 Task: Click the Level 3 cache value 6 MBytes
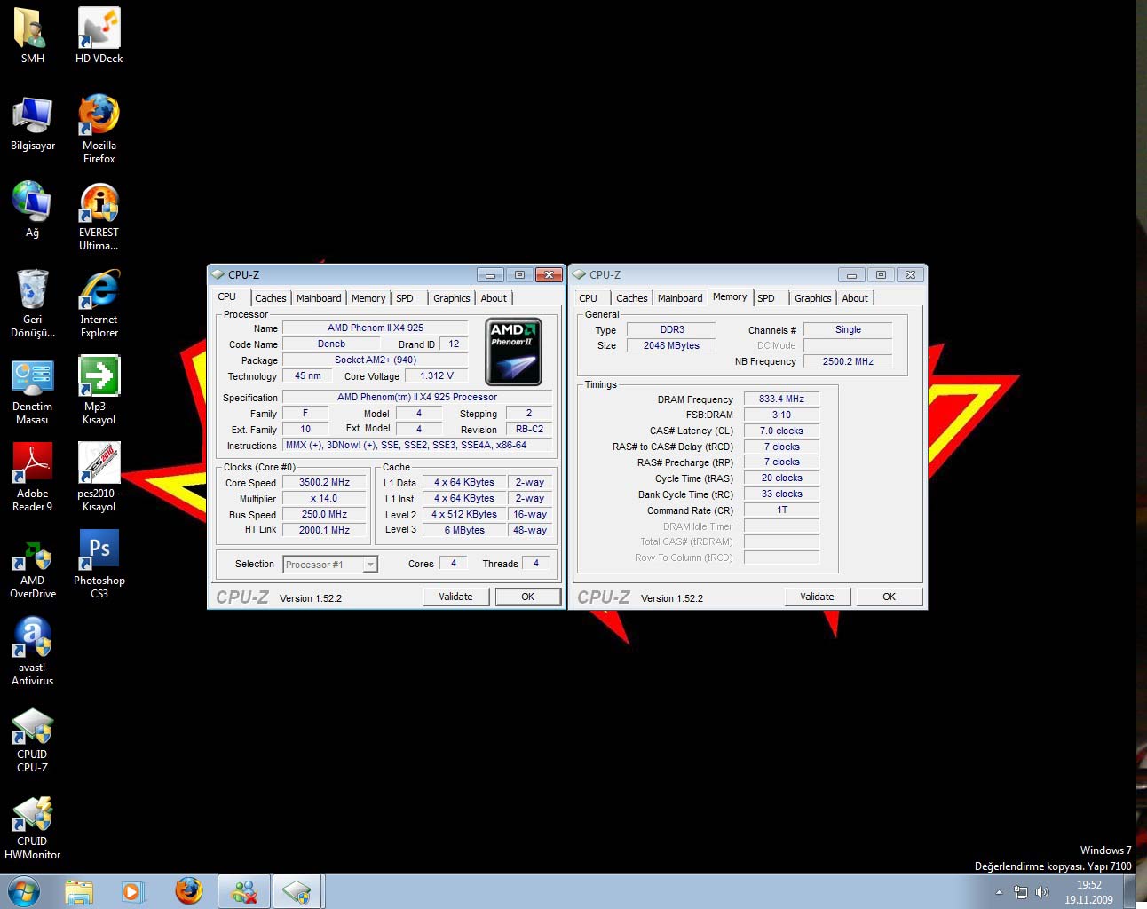464,530
